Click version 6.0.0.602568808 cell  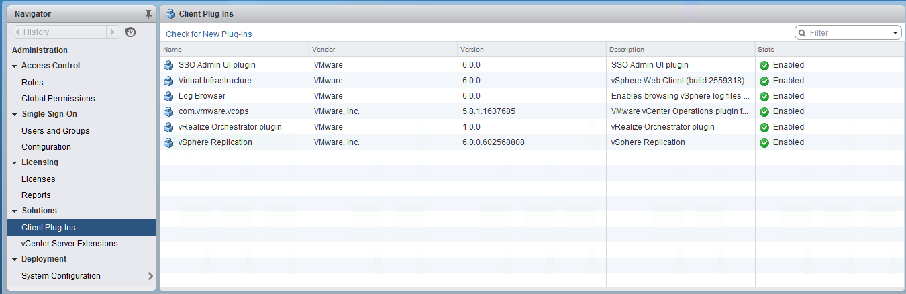[493, 142]
